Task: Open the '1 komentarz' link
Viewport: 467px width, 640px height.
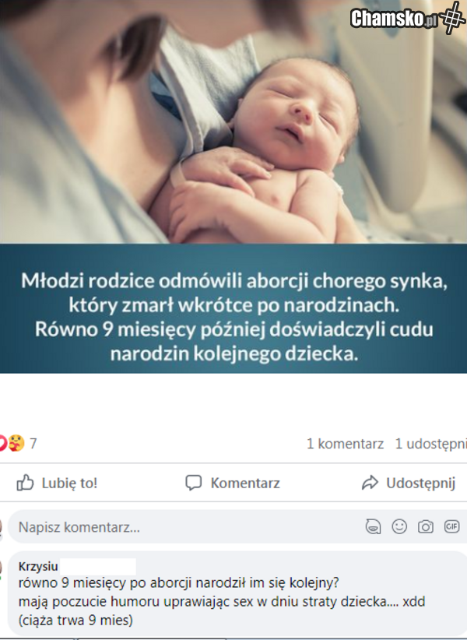Action: pos(345,444)
